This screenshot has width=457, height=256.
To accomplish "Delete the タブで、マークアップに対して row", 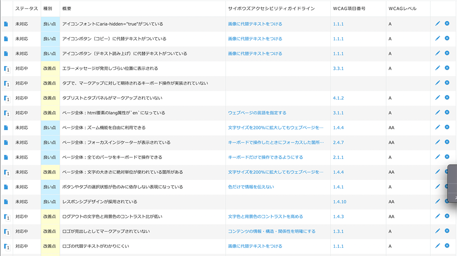I will (447, 83).
